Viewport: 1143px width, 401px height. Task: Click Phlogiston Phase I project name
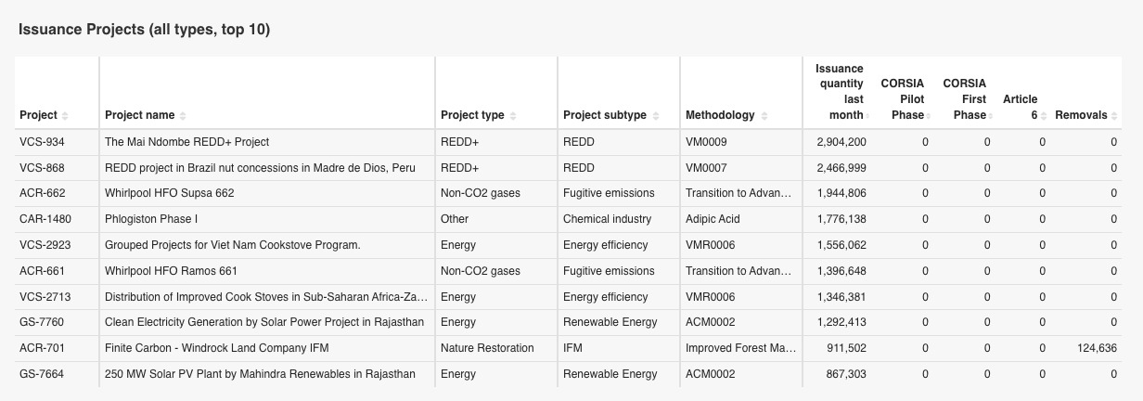tap(152, 219)
